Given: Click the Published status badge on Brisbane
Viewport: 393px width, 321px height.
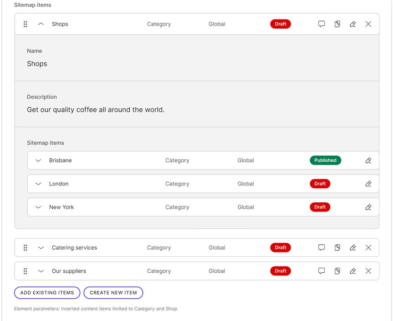Looking at the screenshot, I should 325,160.
